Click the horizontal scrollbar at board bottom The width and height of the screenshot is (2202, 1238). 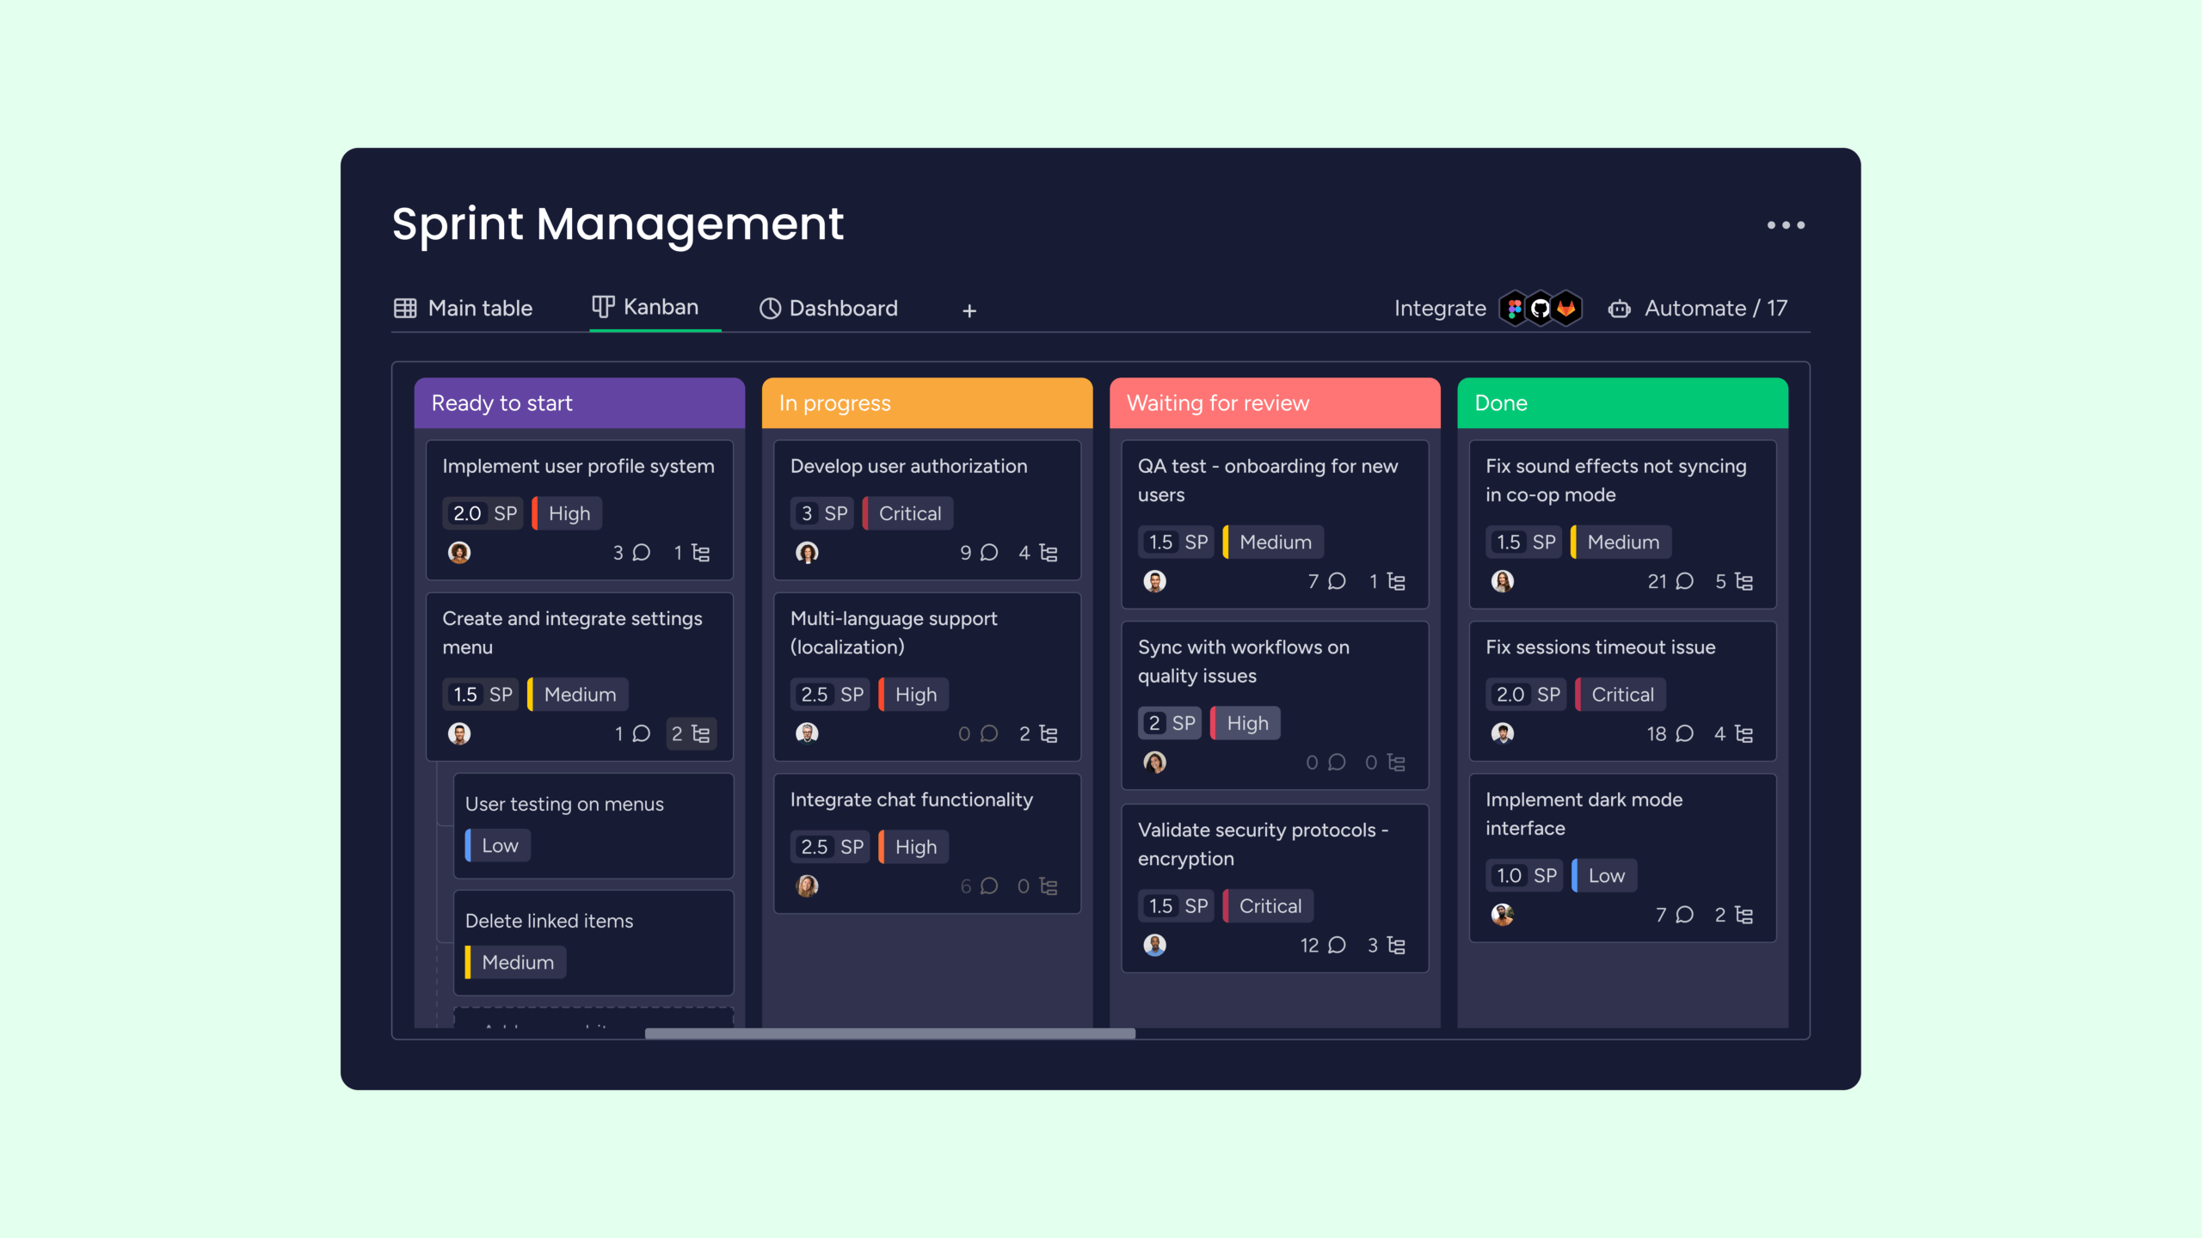click(x=889, y=1033)
